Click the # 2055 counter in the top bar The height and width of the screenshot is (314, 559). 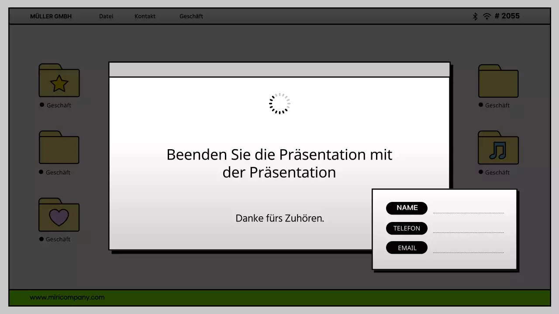point(507,16)
